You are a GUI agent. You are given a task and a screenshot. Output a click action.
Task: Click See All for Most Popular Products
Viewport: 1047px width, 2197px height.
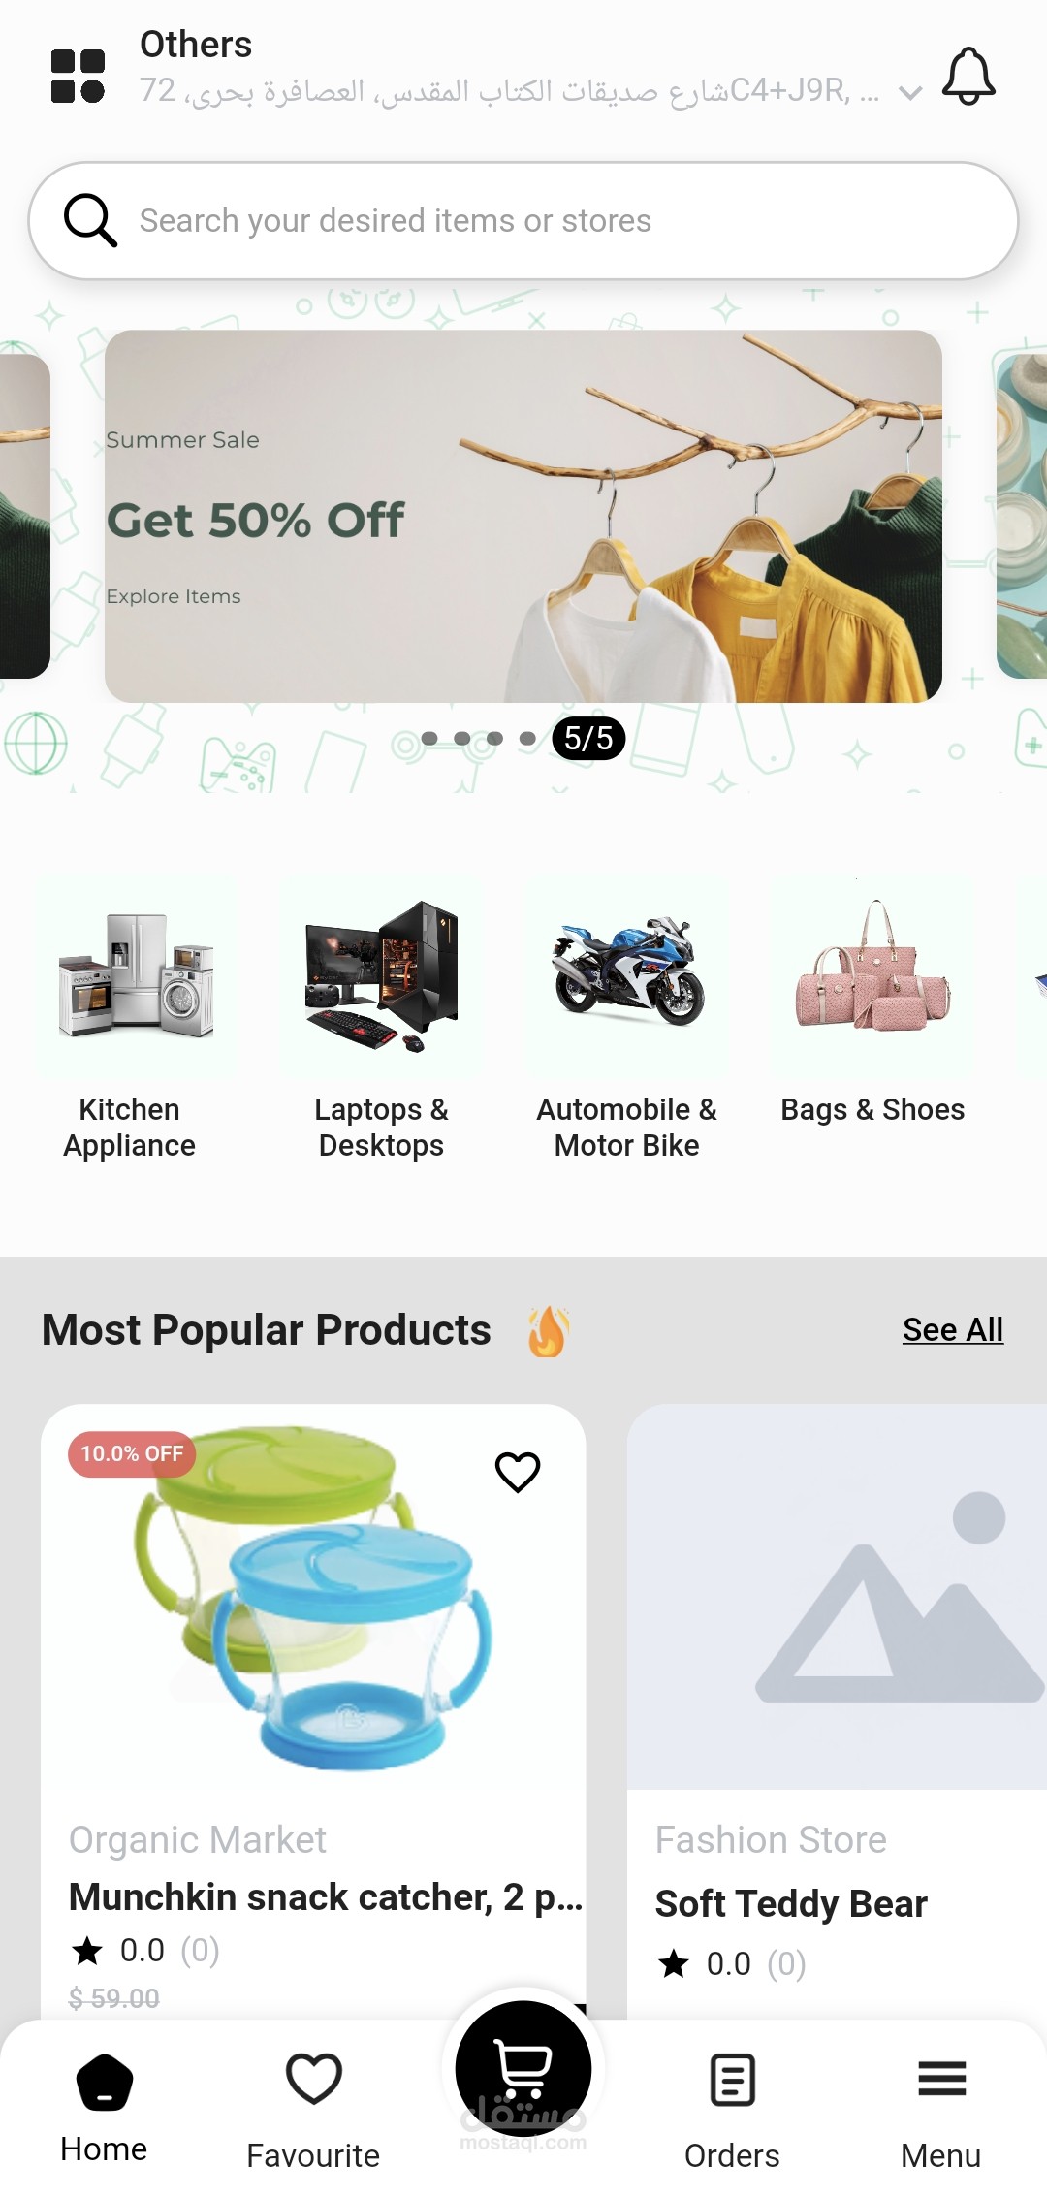click(953, 1329)
